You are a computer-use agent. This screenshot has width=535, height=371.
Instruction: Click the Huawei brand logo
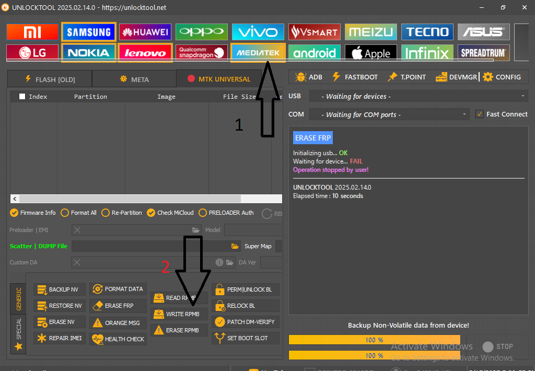pyautogui.click(x=145, y=32)
